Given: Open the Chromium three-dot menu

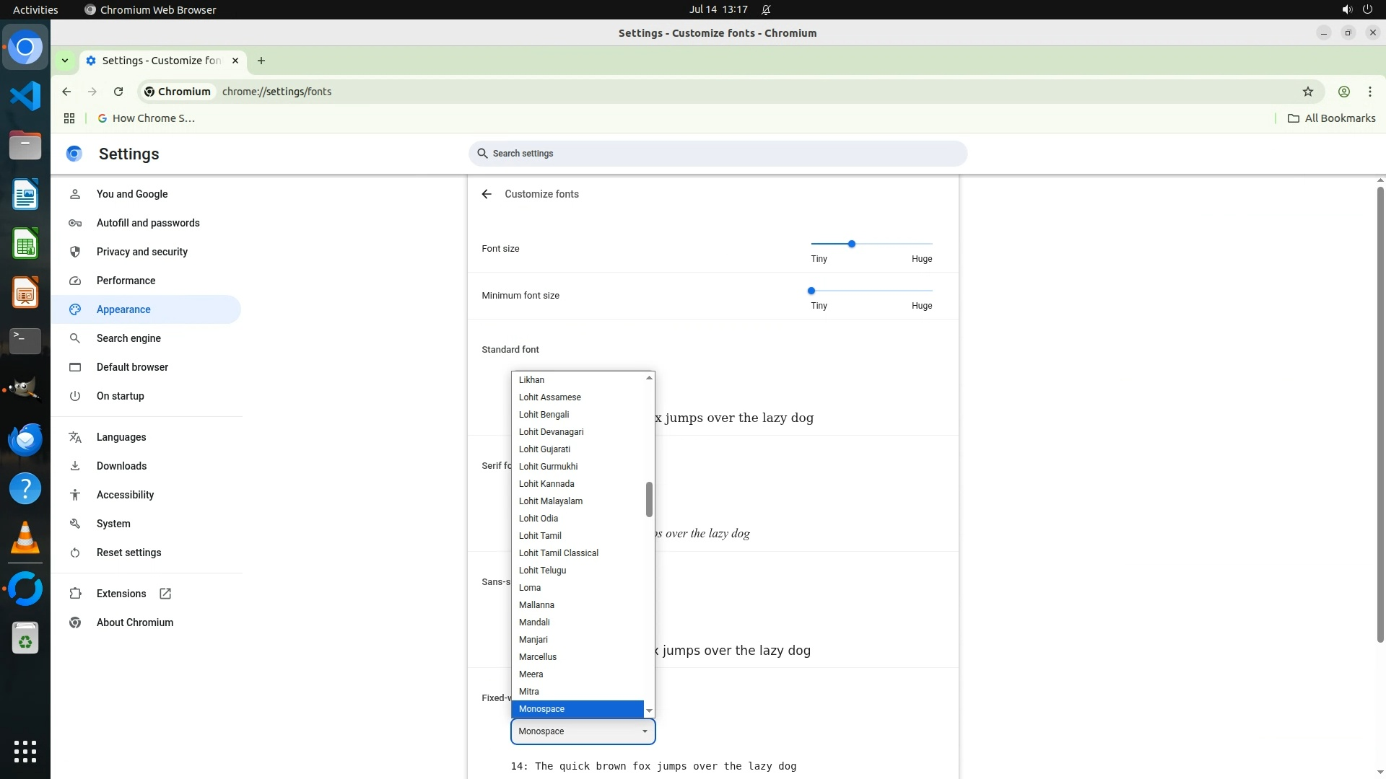Looking at the screenshot, I should point(1369,92).
